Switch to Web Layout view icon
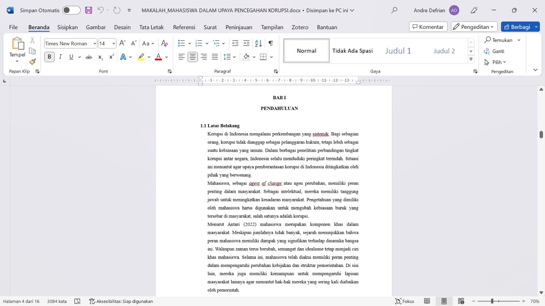 coord(461,301)
